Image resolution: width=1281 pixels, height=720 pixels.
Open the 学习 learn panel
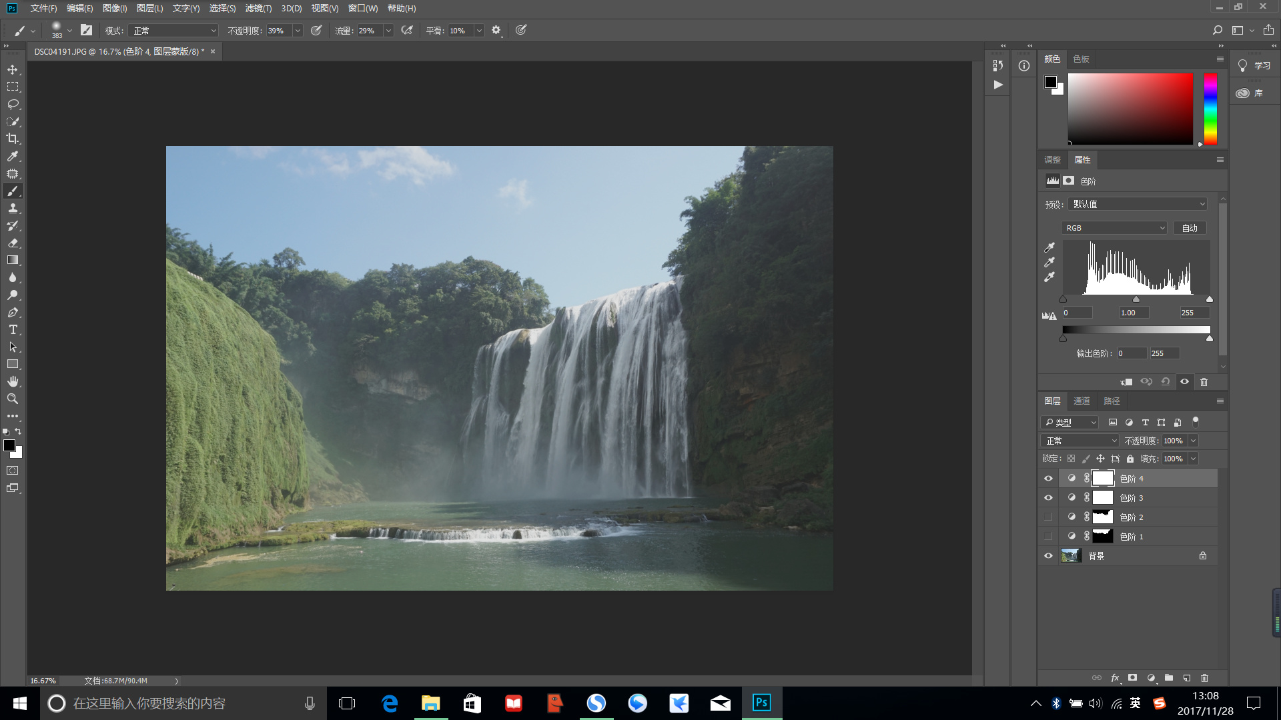[1254, 65]
